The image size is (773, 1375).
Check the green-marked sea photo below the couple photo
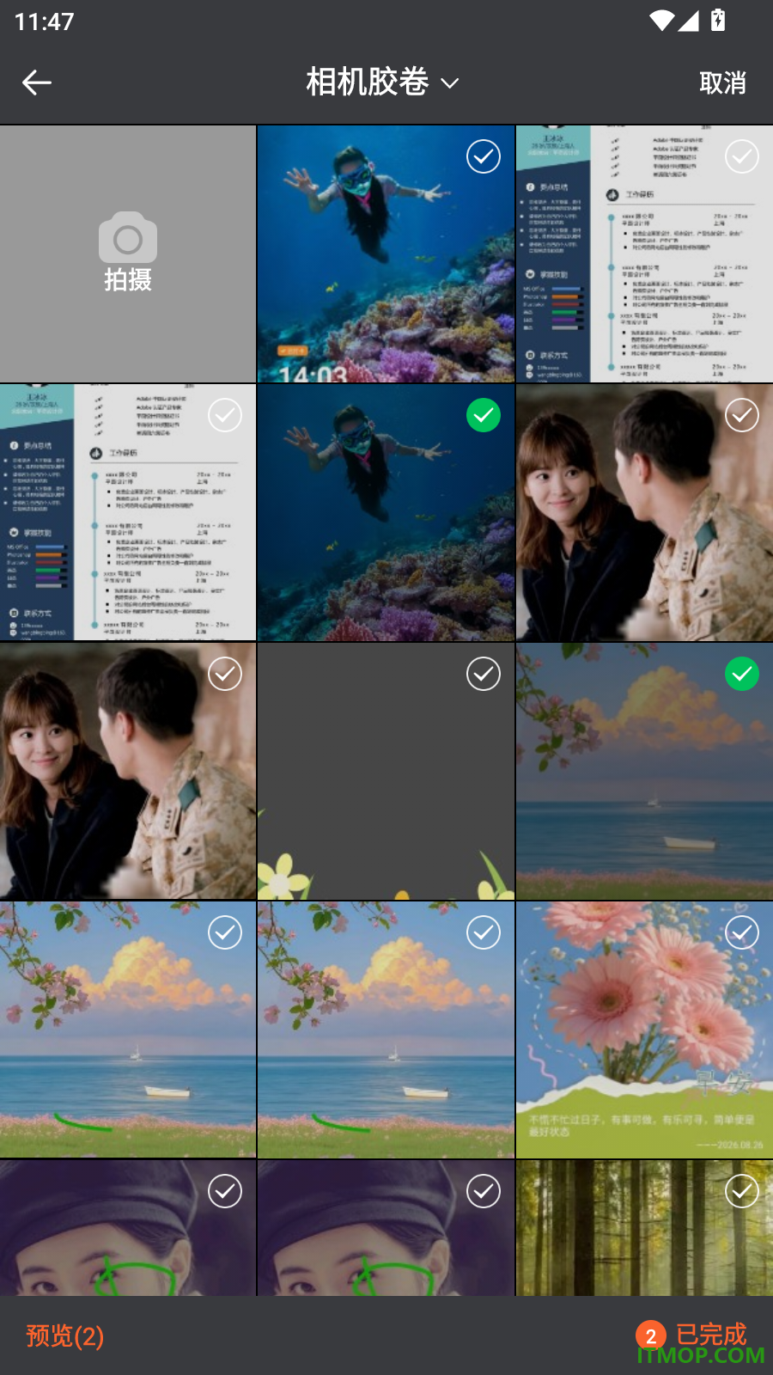[x=225, y=932]
